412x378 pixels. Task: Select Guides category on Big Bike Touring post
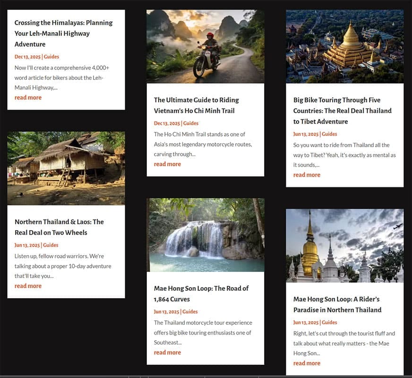(329, 134)
